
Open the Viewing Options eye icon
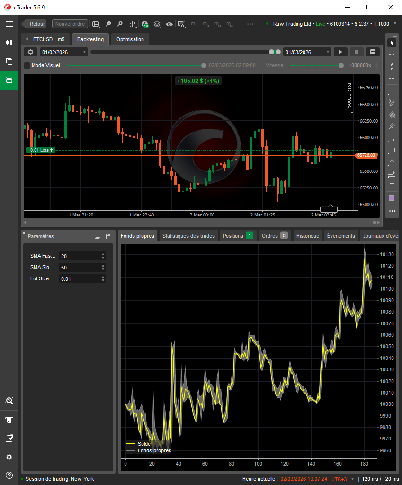[169, 24]
